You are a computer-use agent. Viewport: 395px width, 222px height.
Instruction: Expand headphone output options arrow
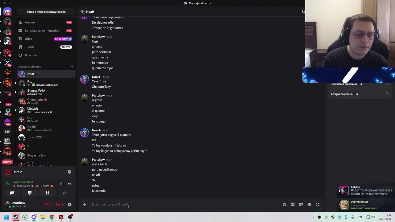(x=63, y=204)
